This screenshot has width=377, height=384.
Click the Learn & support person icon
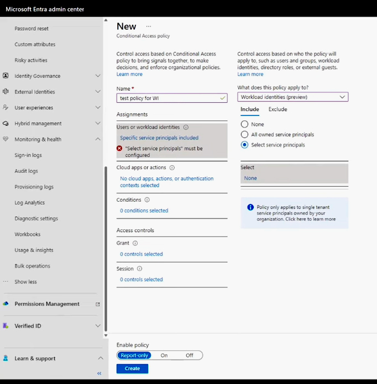[6, 358]
